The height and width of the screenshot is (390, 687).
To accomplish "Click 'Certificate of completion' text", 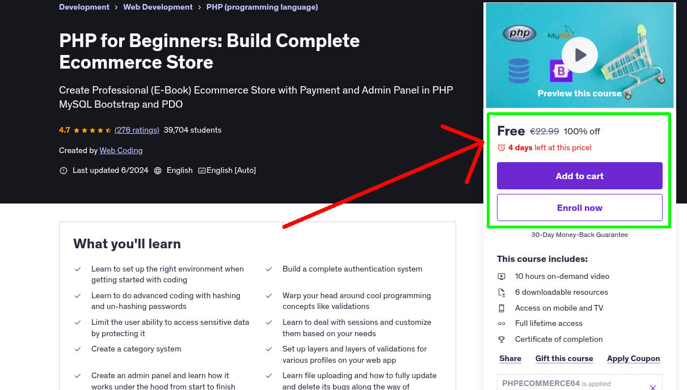I will pos(559,340).
